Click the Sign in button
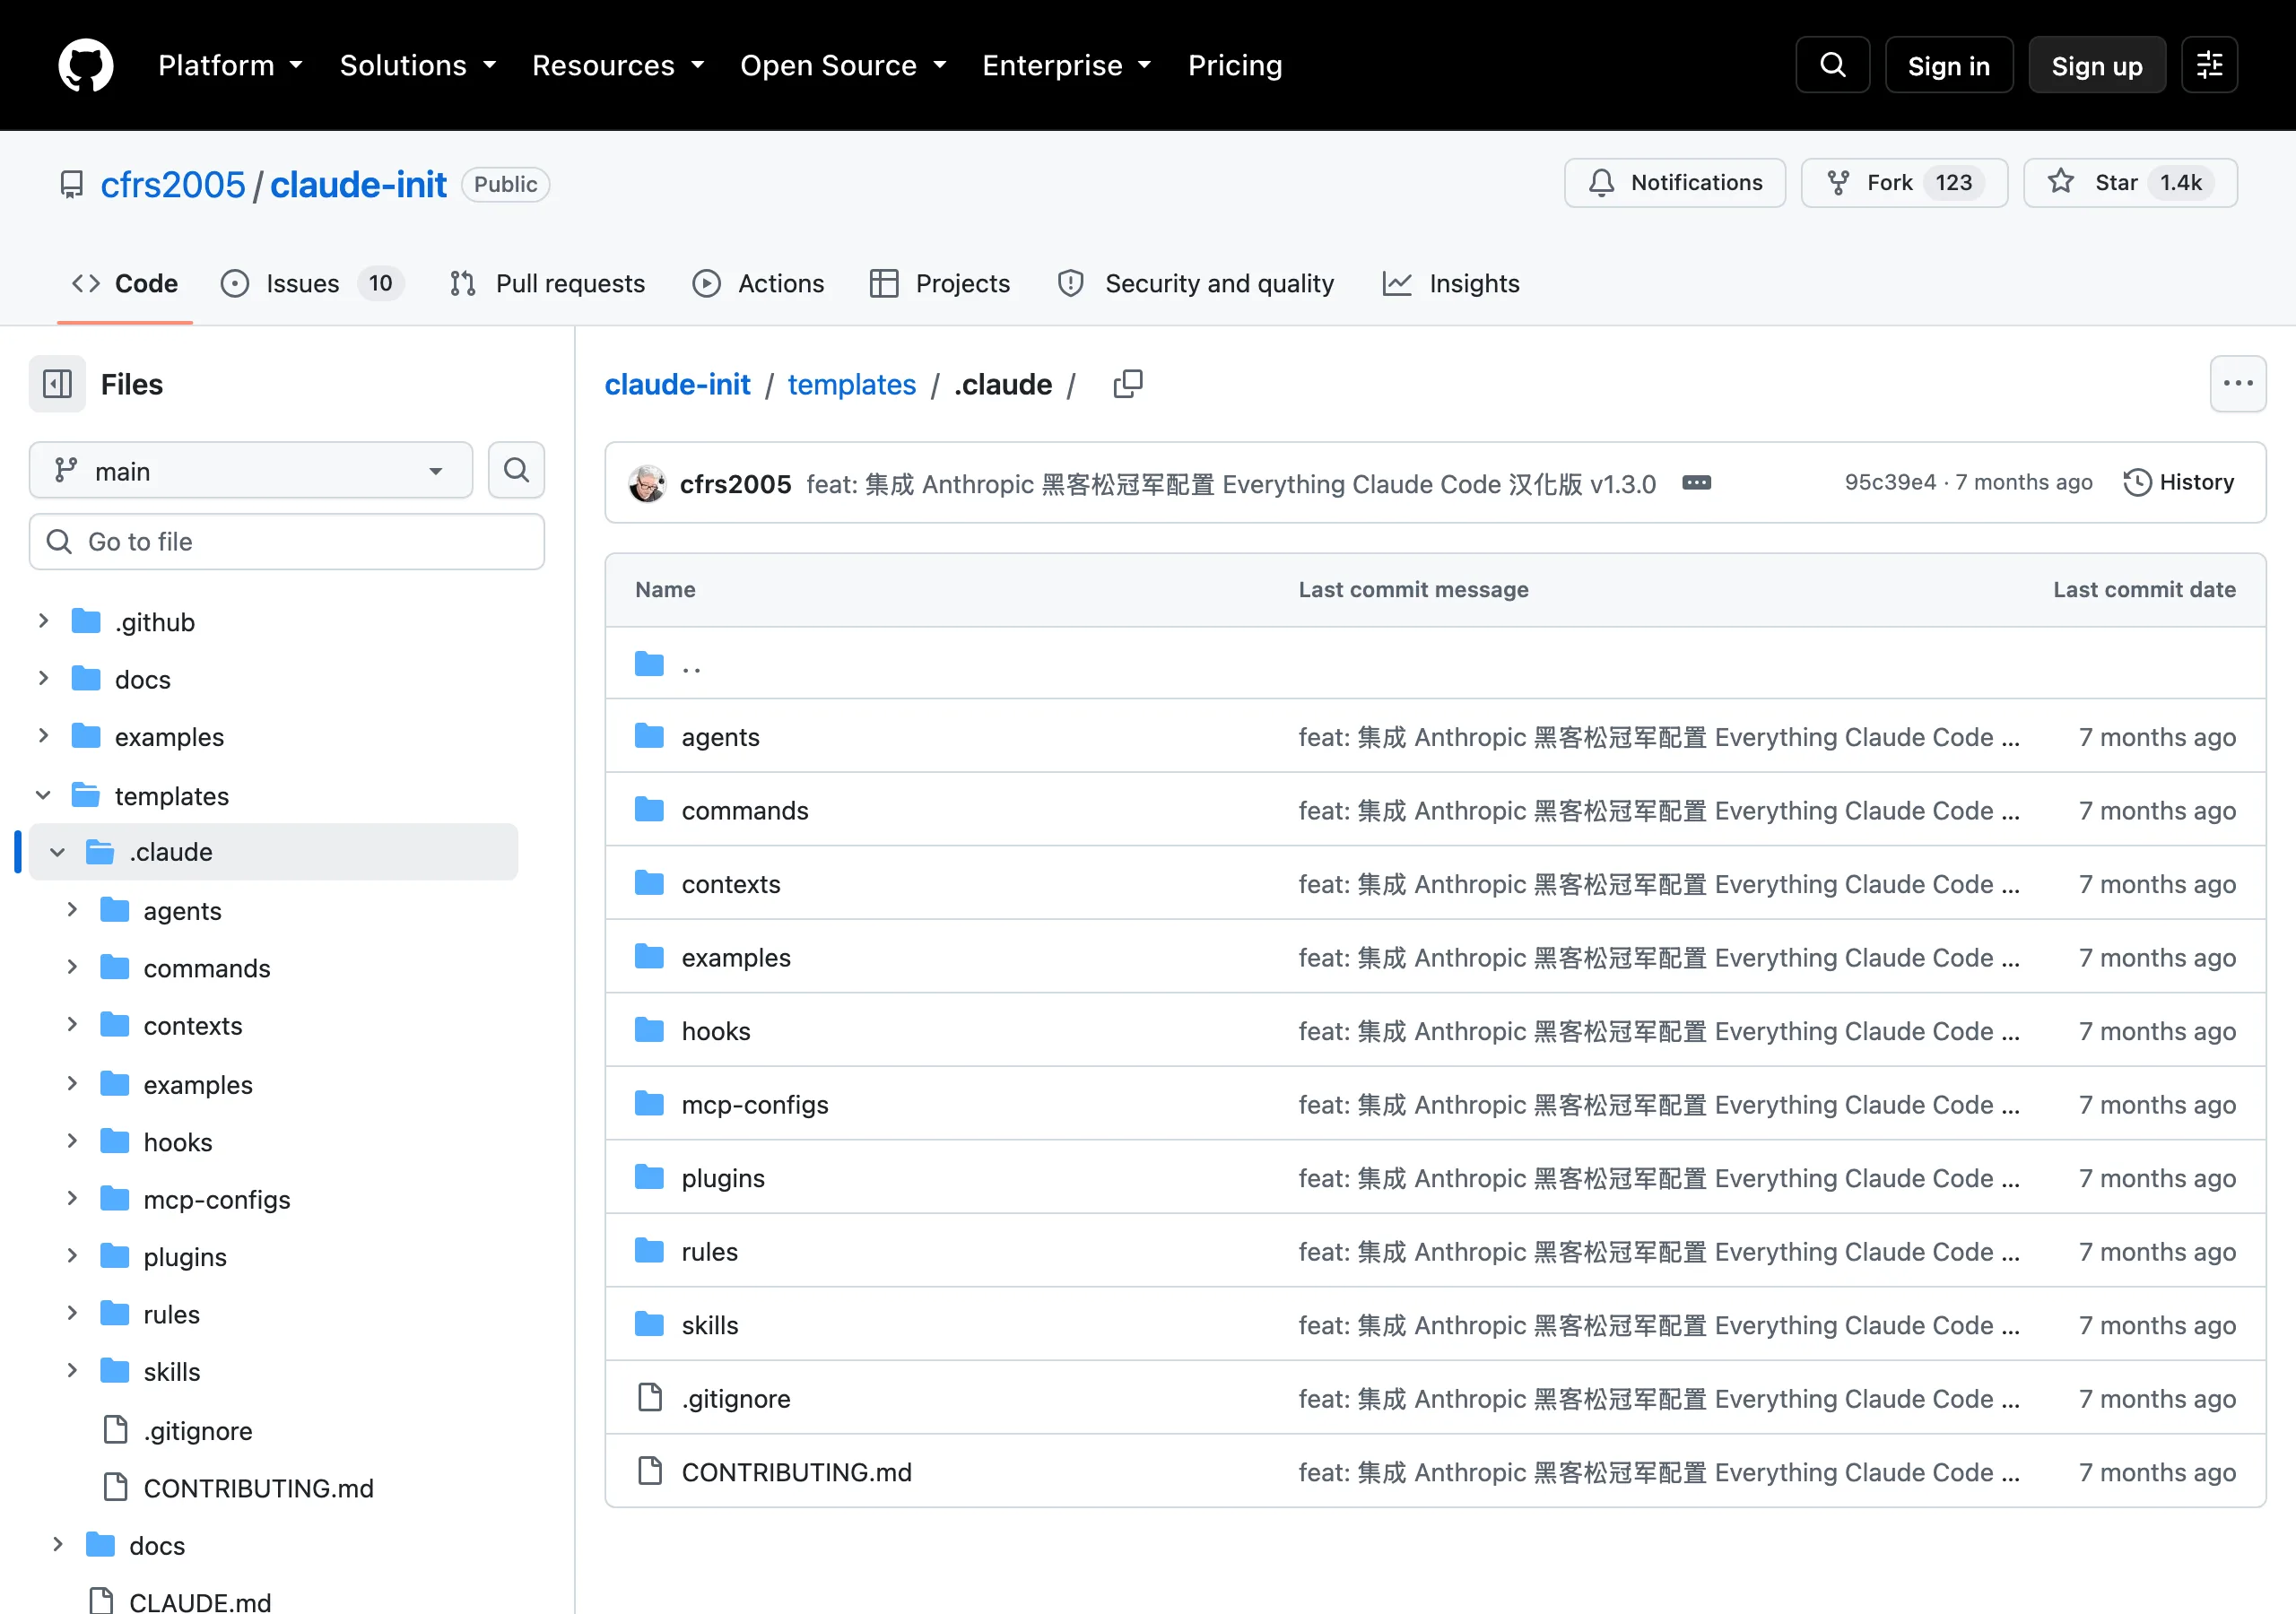The height and width of the screenshot is (1614, 2296). pos(1949,65)
